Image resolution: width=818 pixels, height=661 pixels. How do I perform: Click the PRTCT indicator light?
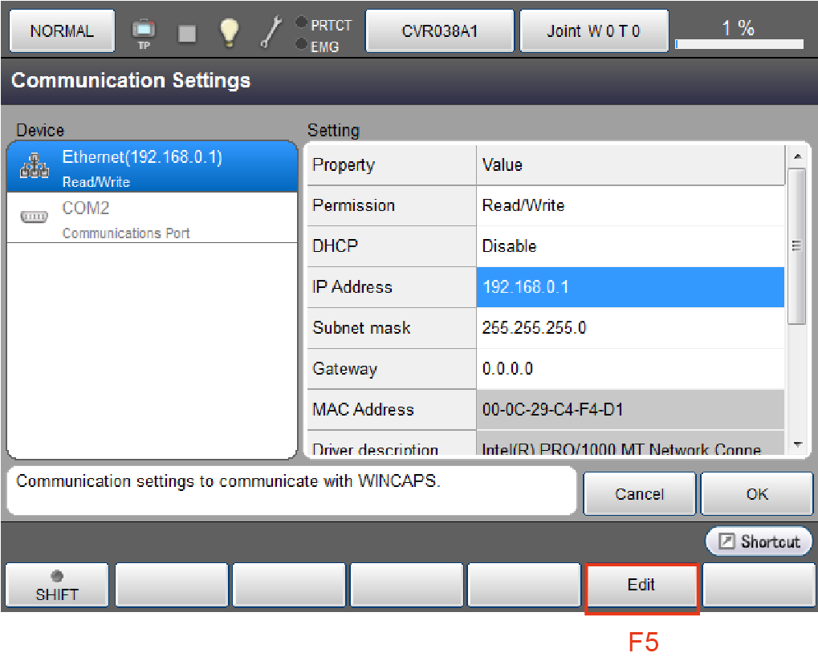302,24
